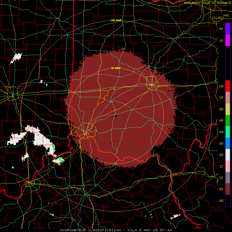Click the 'BI' legend label
Viewport: 232px width, 232px height.
pyautogui.click(x=221, y=189)
